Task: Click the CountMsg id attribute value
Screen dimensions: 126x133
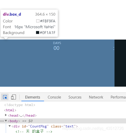Action: tap(38, 126)
